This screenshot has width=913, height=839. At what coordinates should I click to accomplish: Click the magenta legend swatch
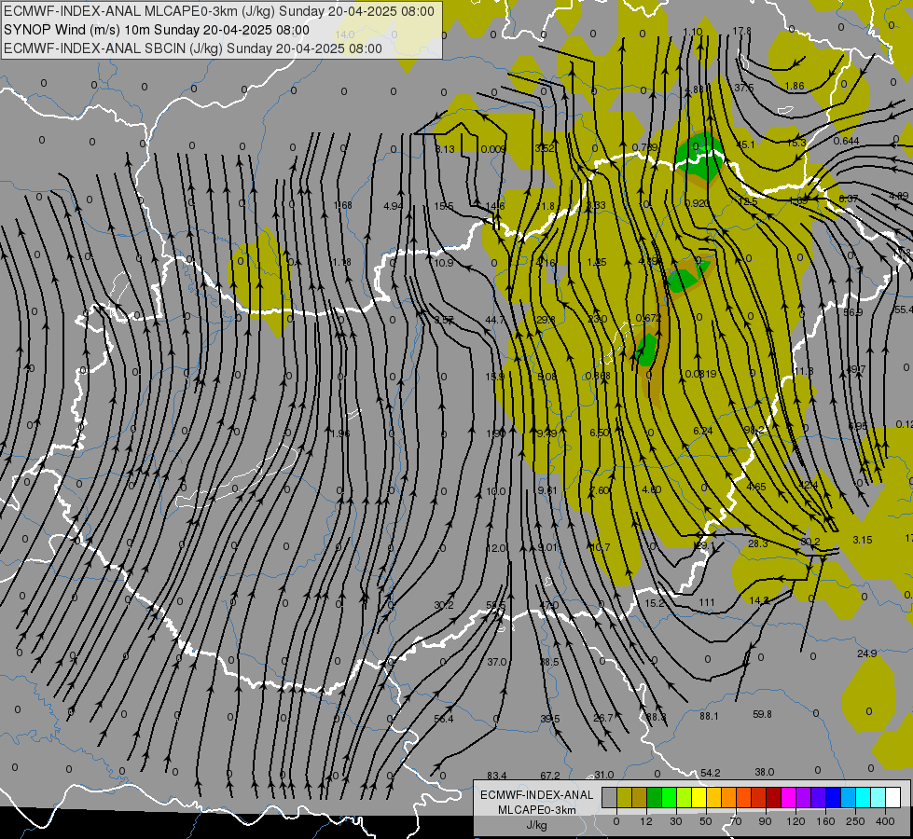click(788, 798)
